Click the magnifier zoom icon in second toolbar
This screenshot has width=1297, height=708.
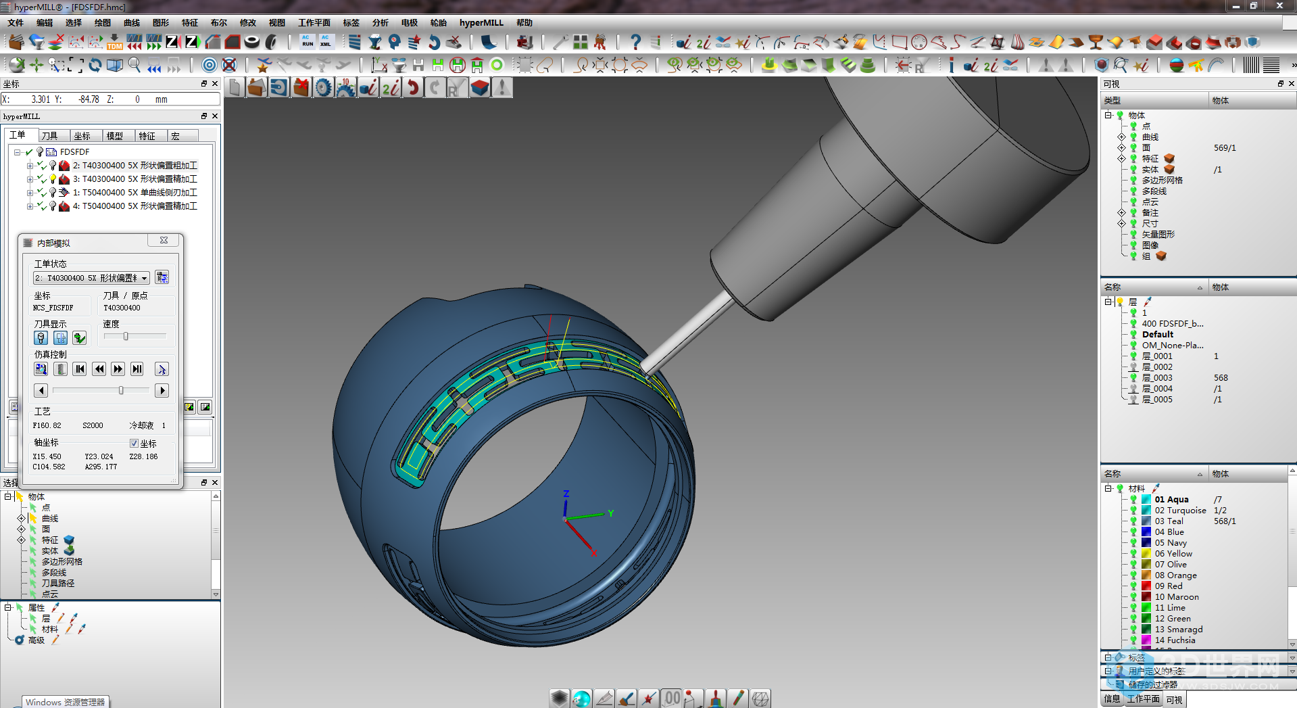pos(134,65)
